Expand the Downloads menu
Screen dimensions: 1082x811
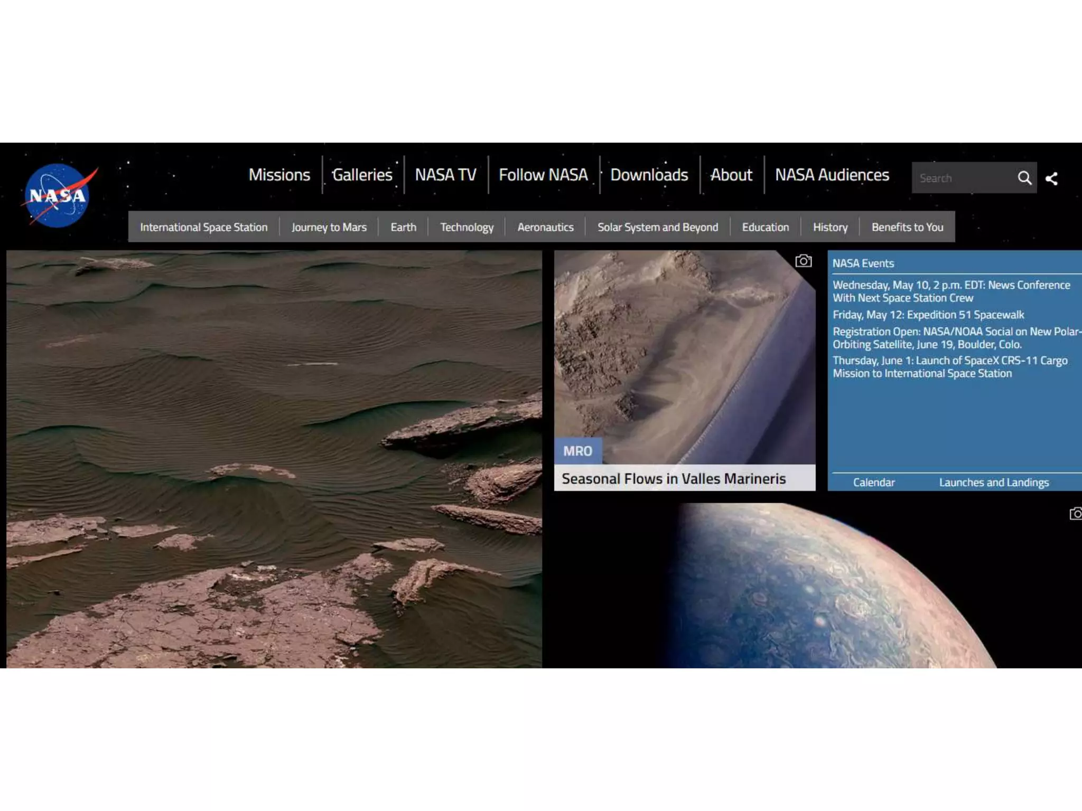coord(649,175)
